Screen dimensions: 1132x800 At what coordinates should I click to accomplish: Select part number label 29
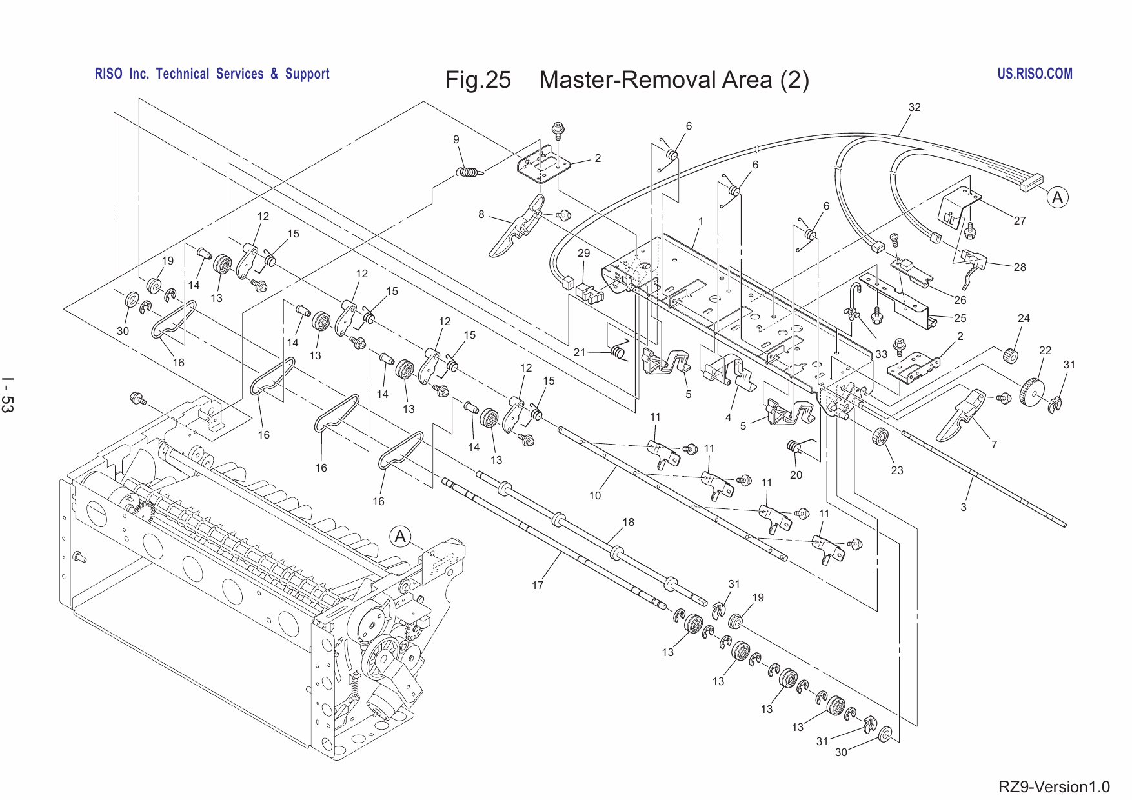(584, 253)
